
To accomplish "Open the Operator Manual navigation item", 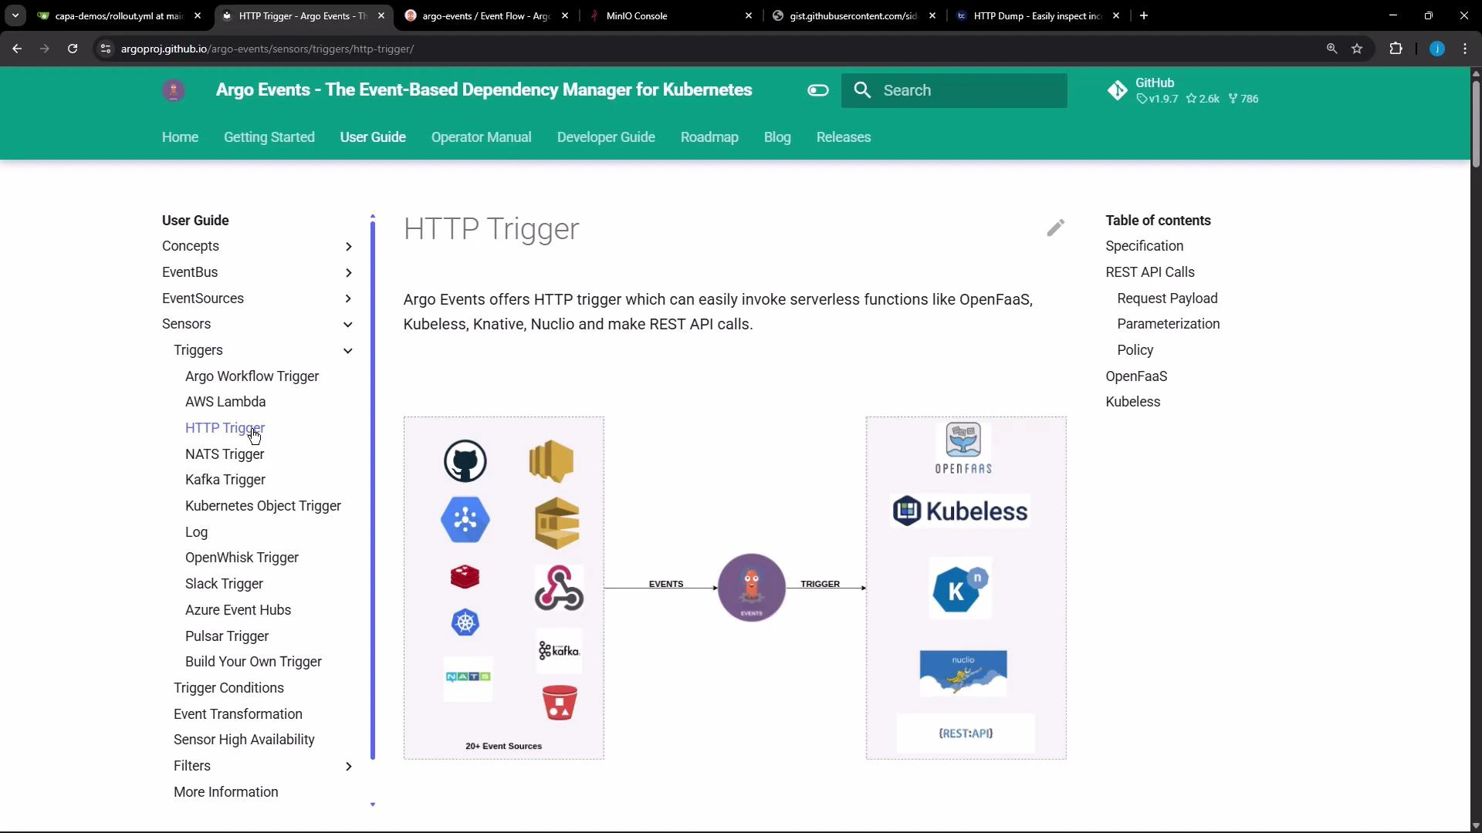I will pos(482,137).
